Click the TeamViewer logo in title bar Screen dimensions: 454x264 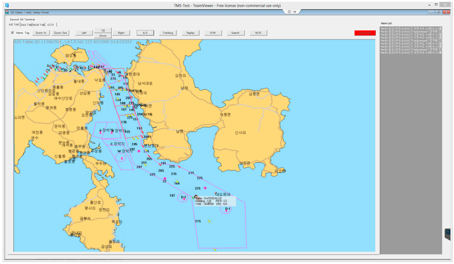pyautogui.click(x=6, y=5)
